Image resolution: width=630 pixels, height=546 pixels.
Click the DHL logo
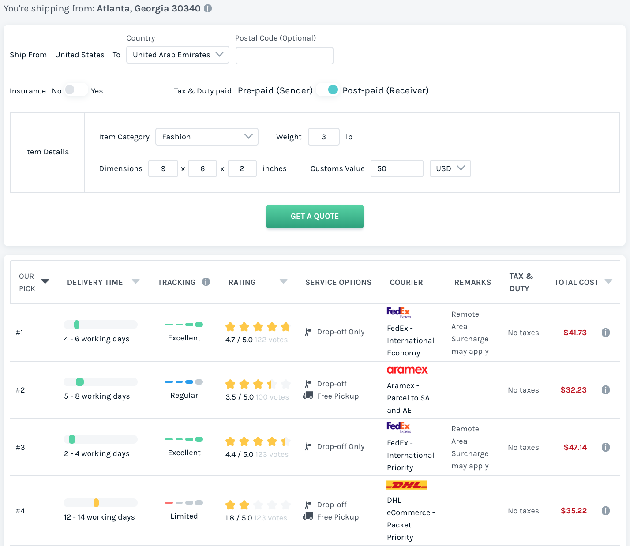pos(407,485)
